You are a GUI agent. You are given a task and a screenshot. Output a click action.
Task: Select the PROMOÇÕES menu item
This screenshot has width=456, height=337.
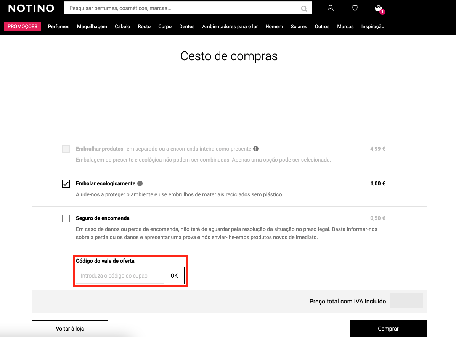pyautogui.click(x=22, y=27)
